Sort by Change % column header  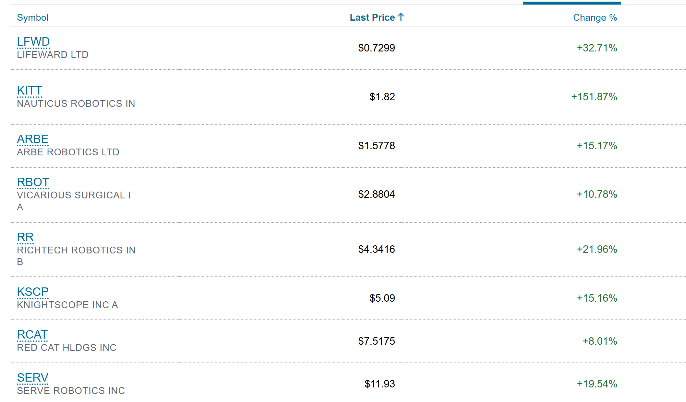595,17
